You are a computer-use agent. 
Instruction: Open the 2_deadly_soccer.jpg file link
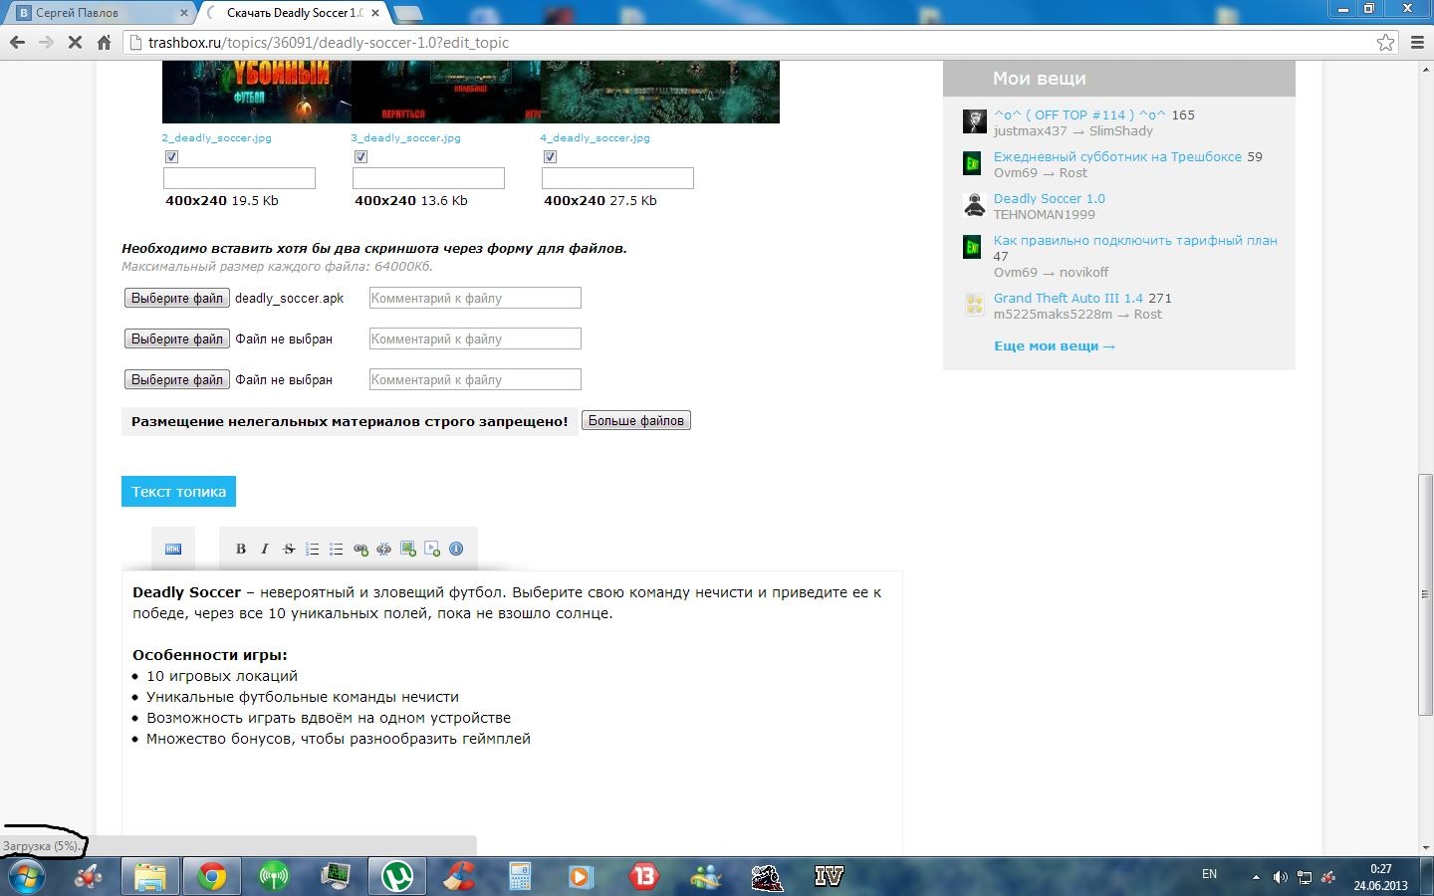tap(217, 138)
